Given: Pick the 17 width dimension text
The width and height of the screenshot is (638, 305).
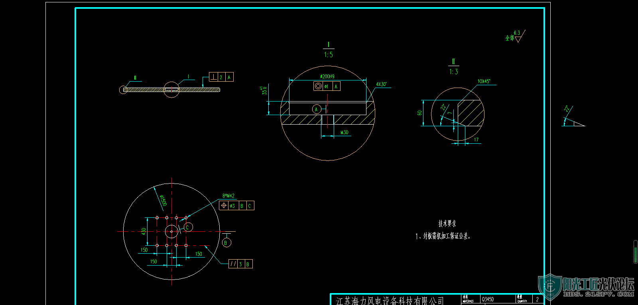Looking at the screenshot, I should click(x=476, y=140).
